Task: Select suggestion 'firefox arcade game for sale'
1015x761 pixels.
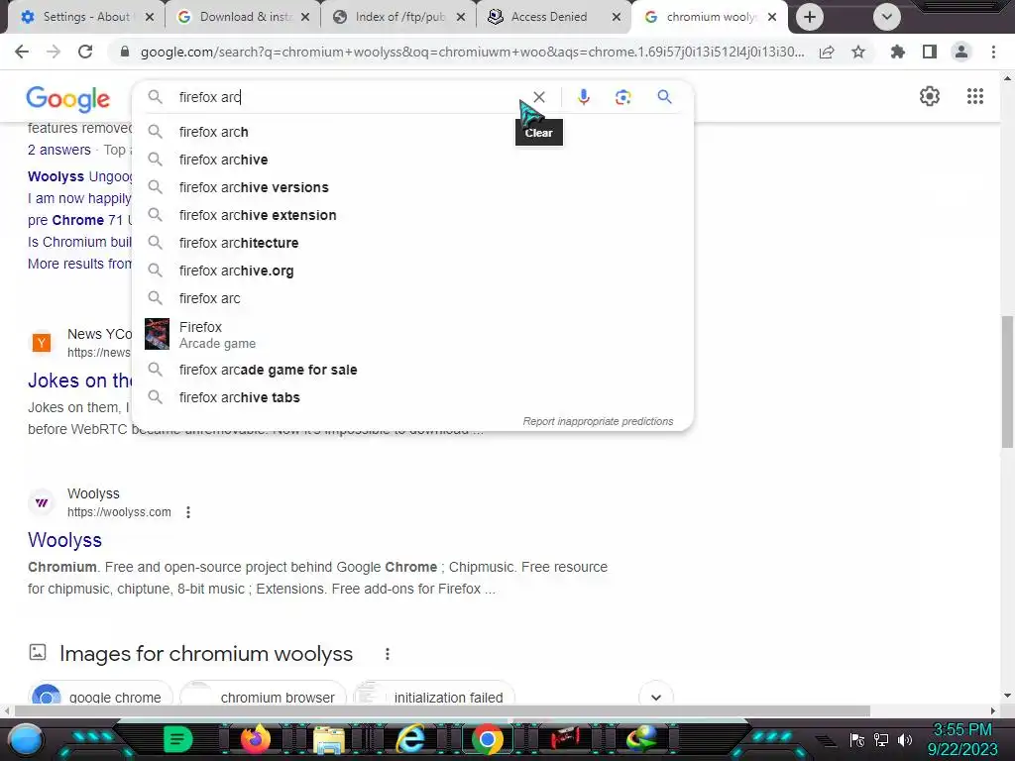Action: [x=412, y=371]
